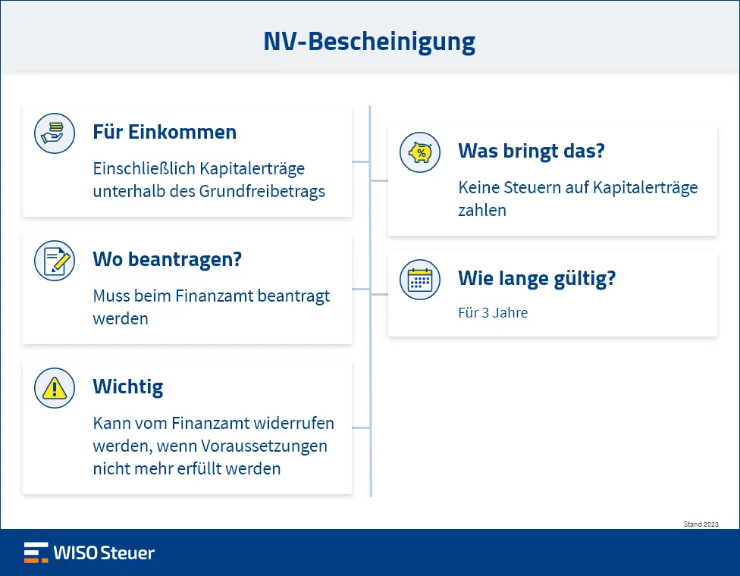The width and height of the screenshot is (740, 576).
Task: Click the Was bringt das? heading
Action: tap(531, 151)
